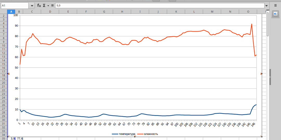This screenshot has height=140, width=281.
Task: Open the Function Wizard (fx) icon
Action: 39,5
